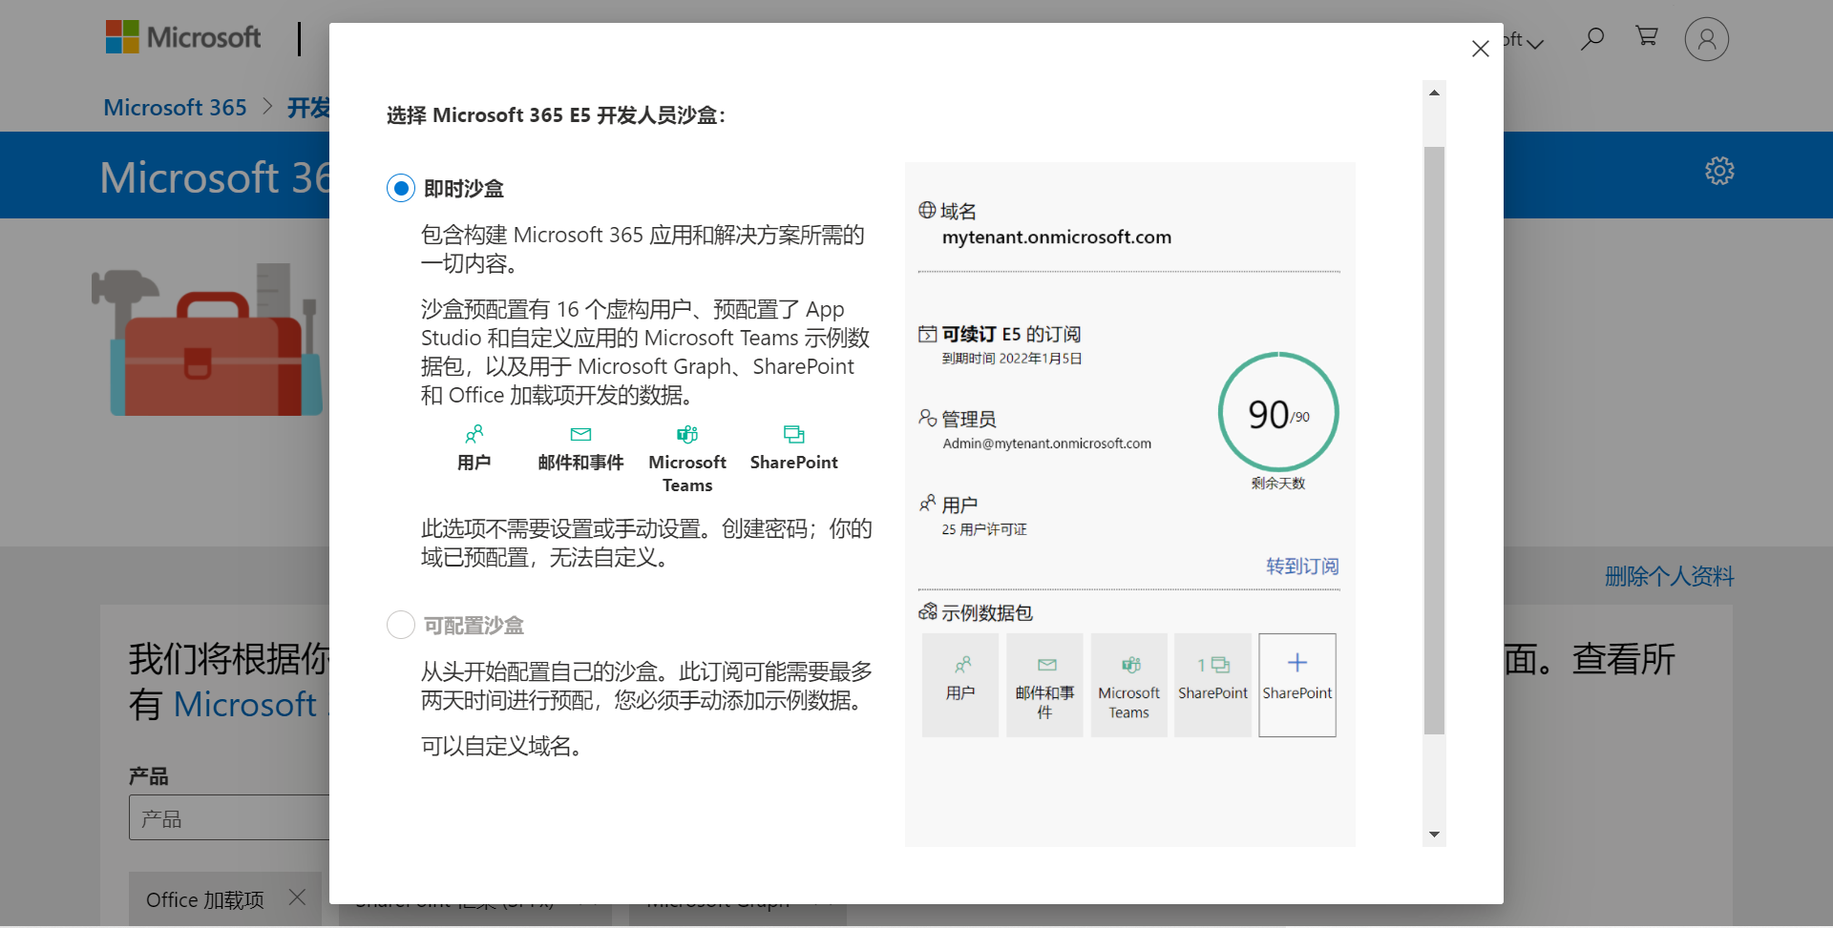
Task: Click the dialog scrollbar up arrow
Action: [x=1434, y=93]
